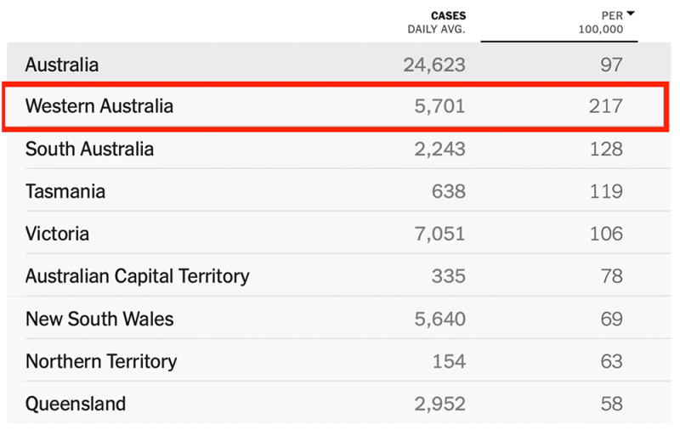Click Tasmania's 119 per 100,000 value
The height and width of the screenshot is (430, 680).
[x=606, y=191]
